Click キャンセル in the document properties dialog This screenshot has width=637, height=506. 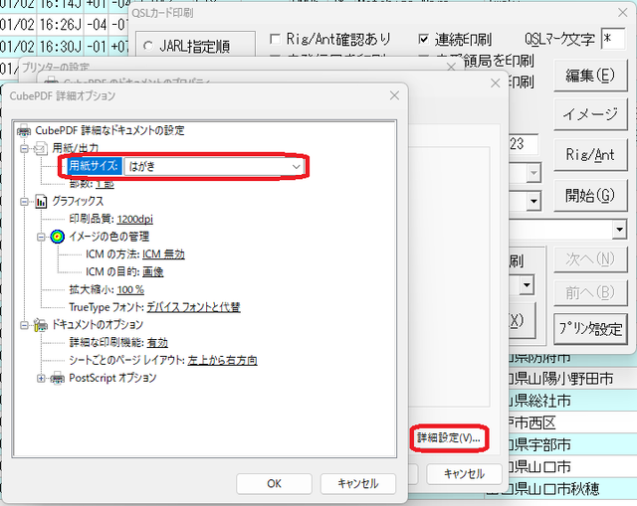pyautogui.click(x=464, y=474)
